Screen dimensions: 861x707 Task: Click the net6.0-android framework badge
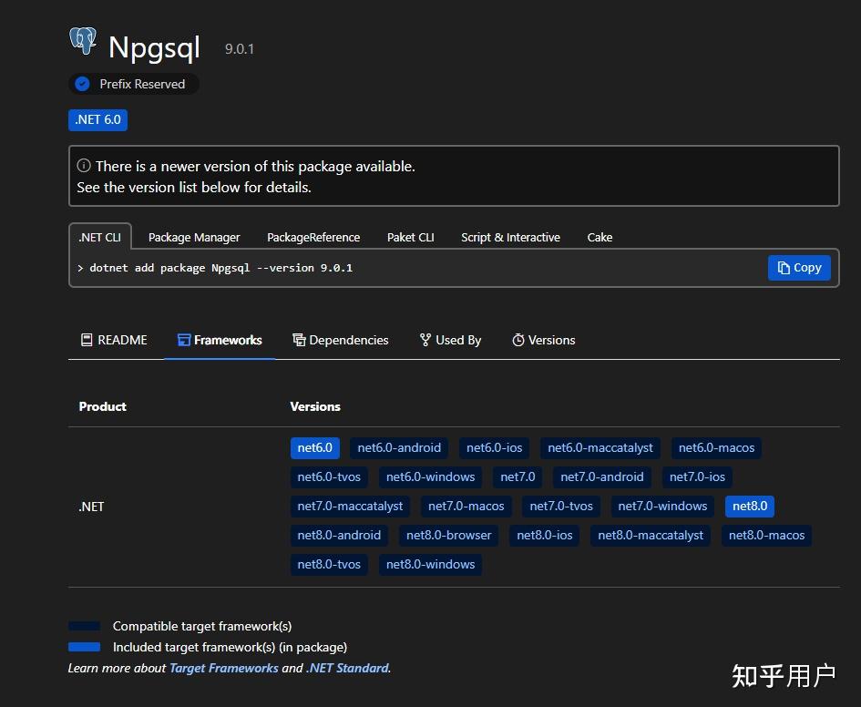click(x=398, y=447)
